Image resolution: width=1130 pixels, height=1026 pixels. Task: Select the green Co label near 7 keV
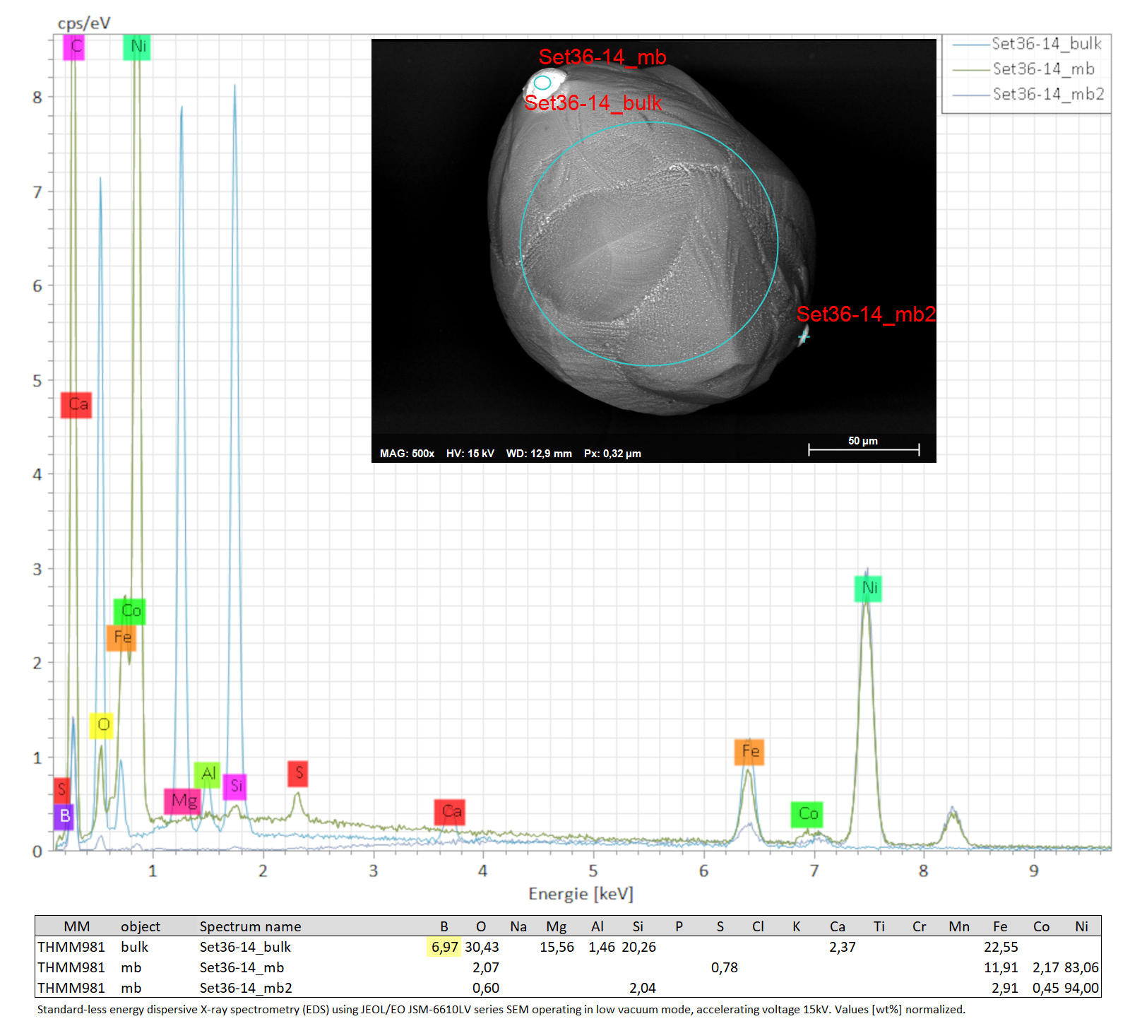point(807,815)
